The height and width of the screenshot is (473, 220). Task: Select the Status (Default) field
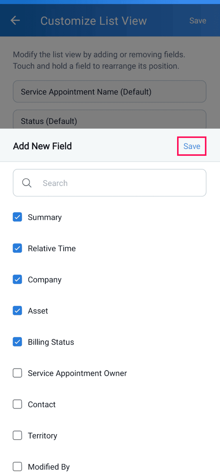tap(110, 119)
